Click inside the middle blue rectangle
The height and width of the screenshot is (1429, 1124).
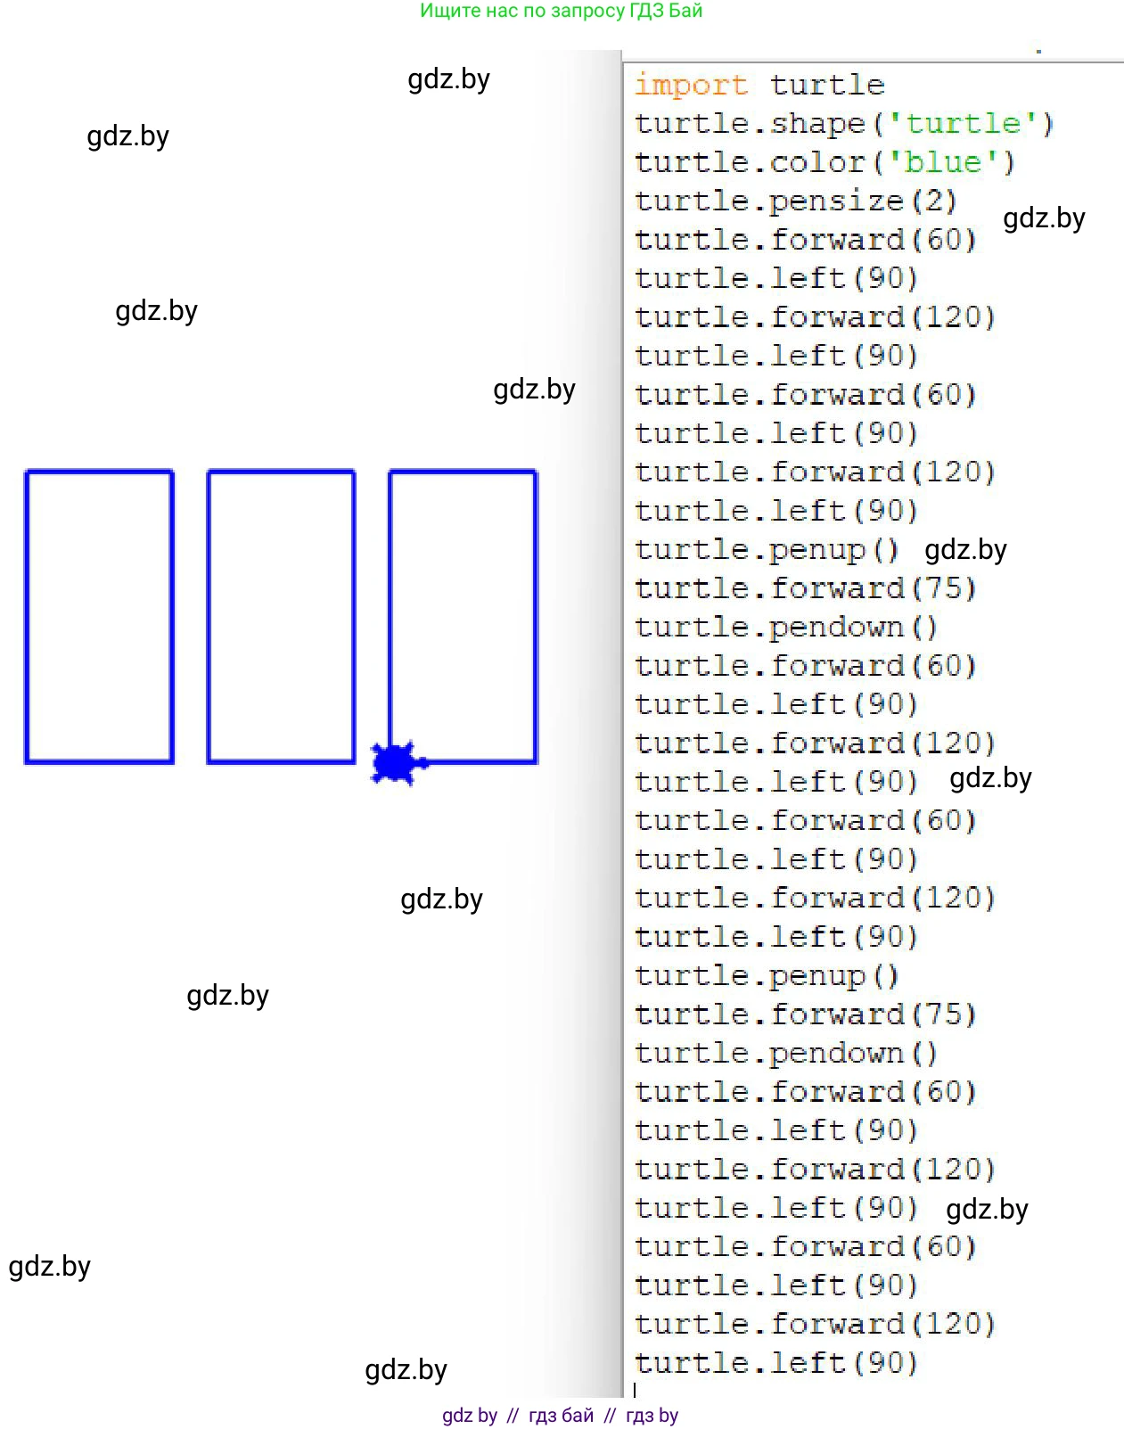click(x=281, y=616)
